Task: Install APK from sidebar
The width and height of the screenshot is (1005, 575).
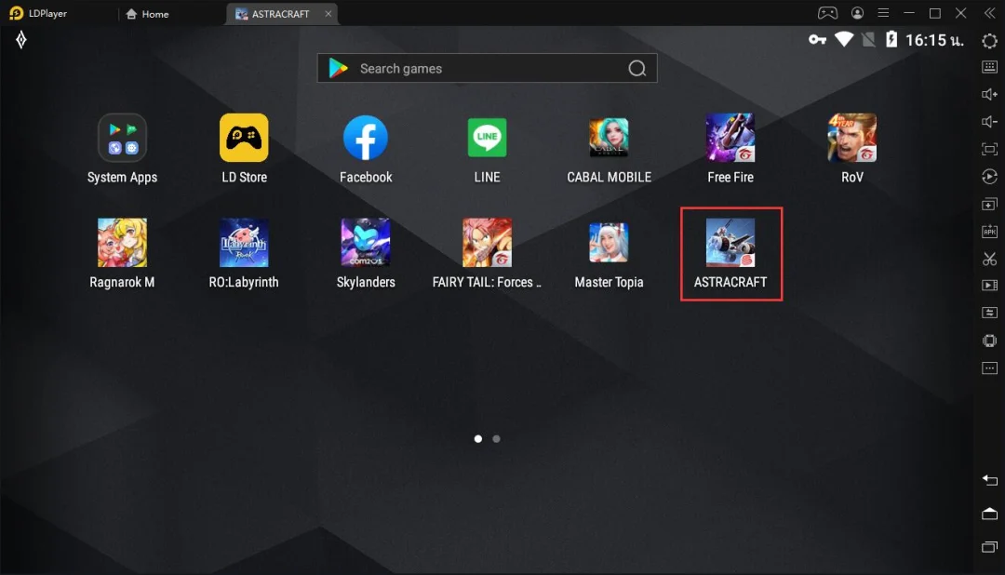Action: [x=989, y=232]
